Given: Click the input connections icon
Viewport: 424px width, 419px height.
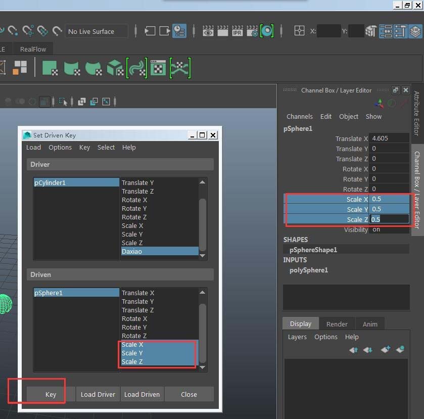Looking at the screenshot, I should 150,31.
